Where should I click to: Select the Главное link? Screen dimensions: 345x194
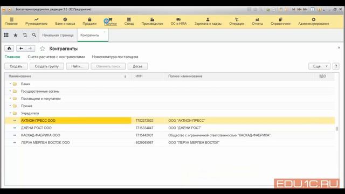pos(12,57)
